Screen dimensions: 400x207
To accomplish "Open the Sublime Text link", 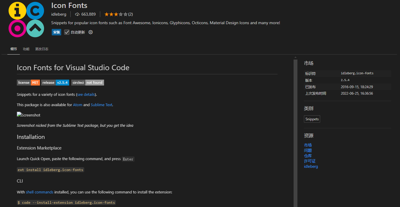I will click(x=101, y=105).
